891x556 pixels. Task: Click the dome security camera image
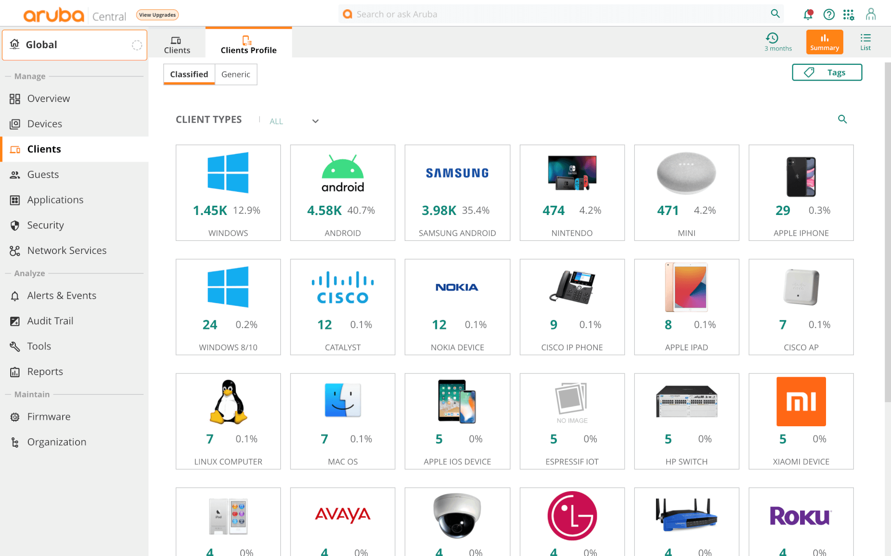pos(457,515)
